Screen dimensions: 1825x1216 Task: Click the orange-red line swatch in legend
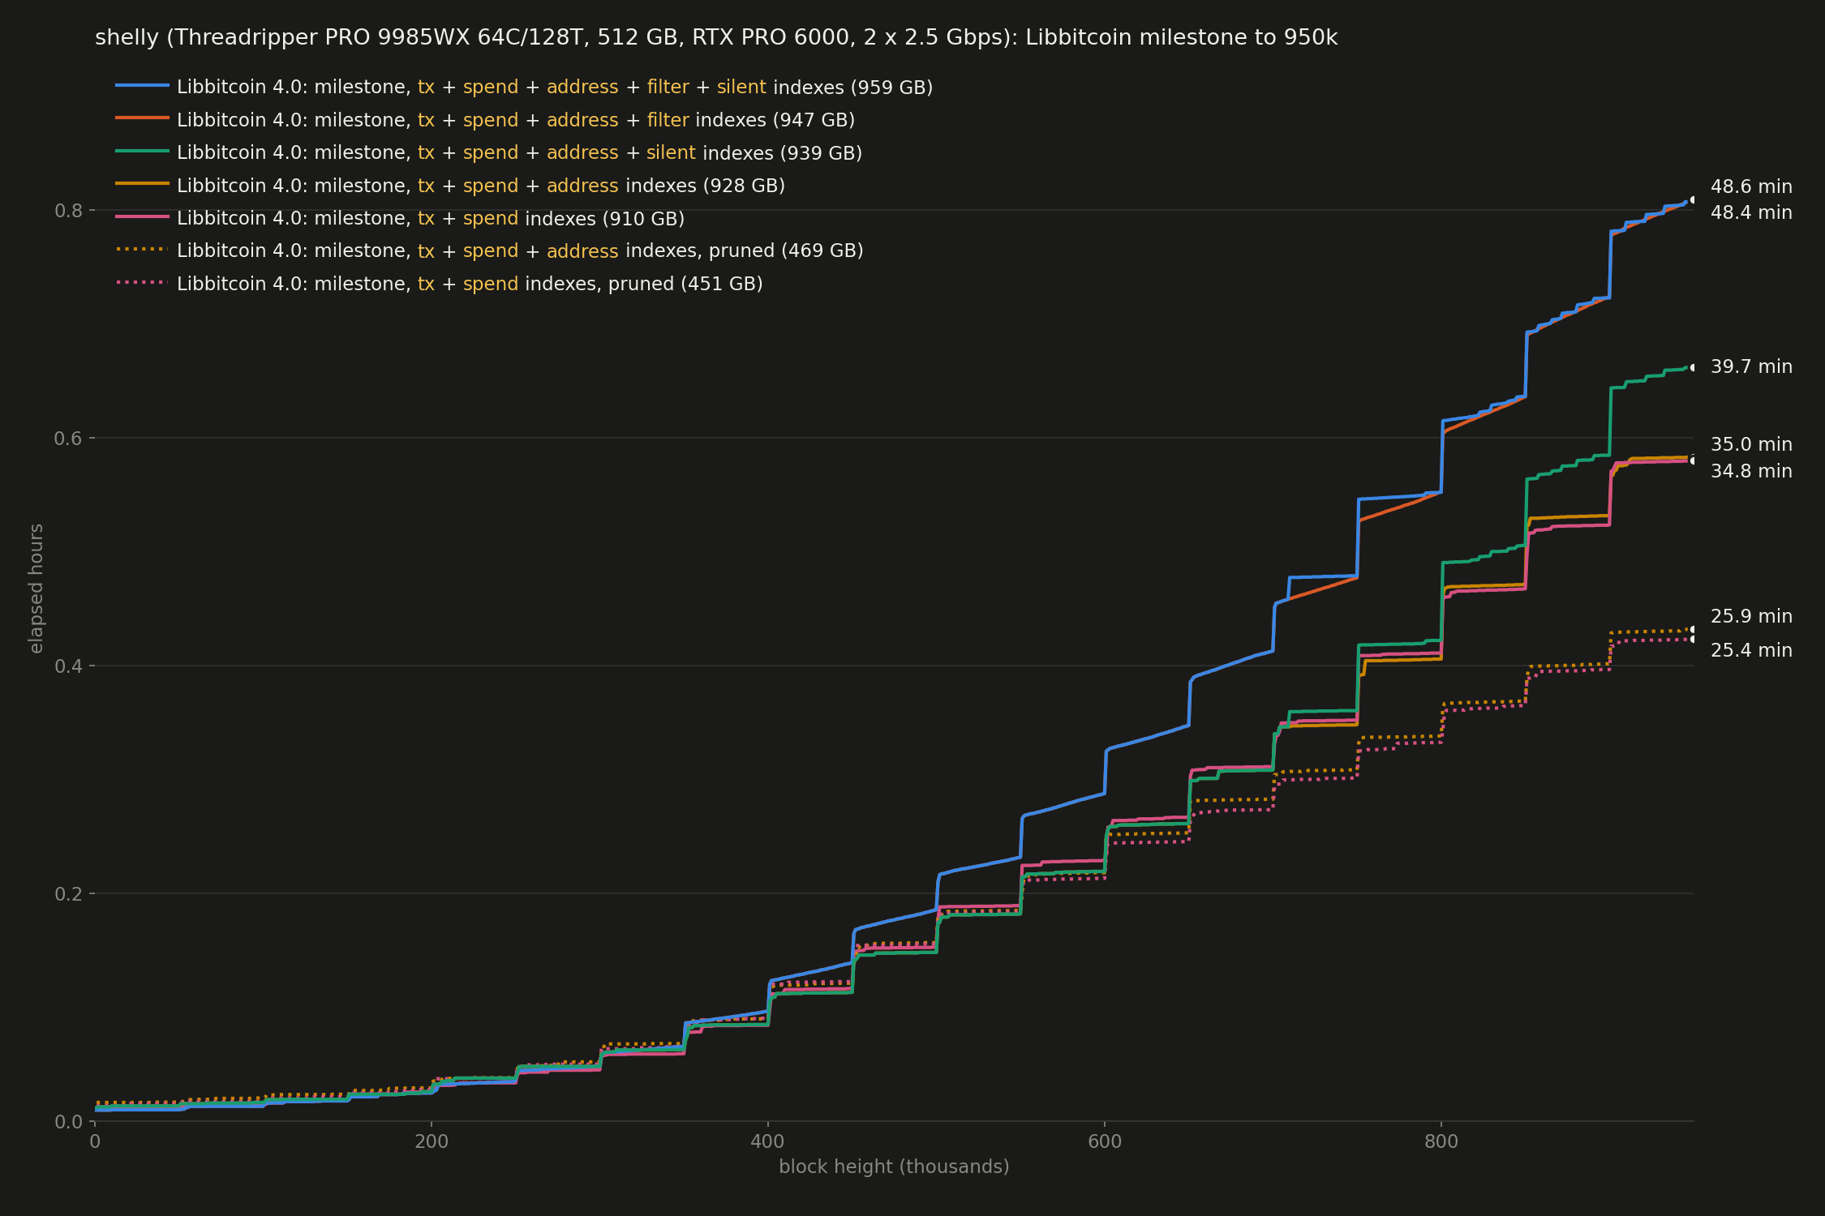click(142, 118)
